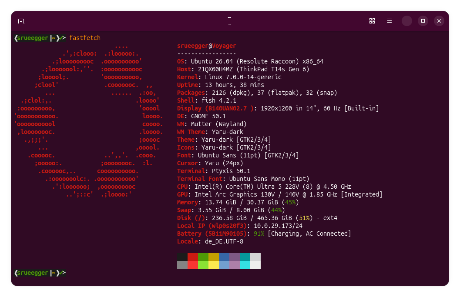Open a new terminal tab
This screenshot has width=460, height=297.
pyautogui.click(x=21, y=21)
